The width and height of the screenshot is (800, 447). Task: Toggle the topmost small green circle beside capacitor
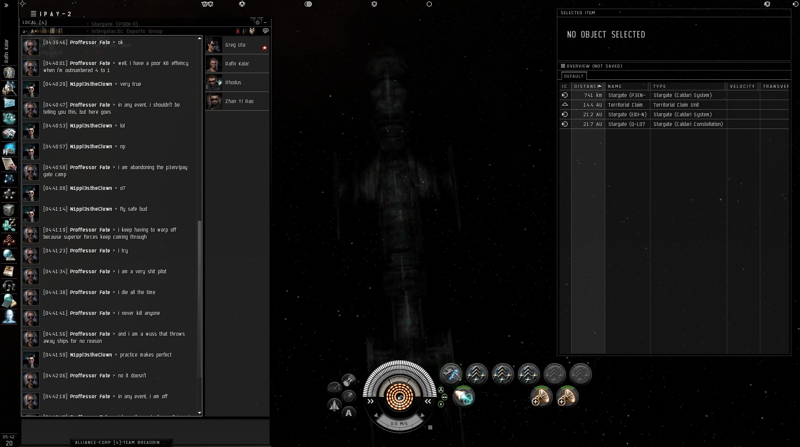point(441,390)
